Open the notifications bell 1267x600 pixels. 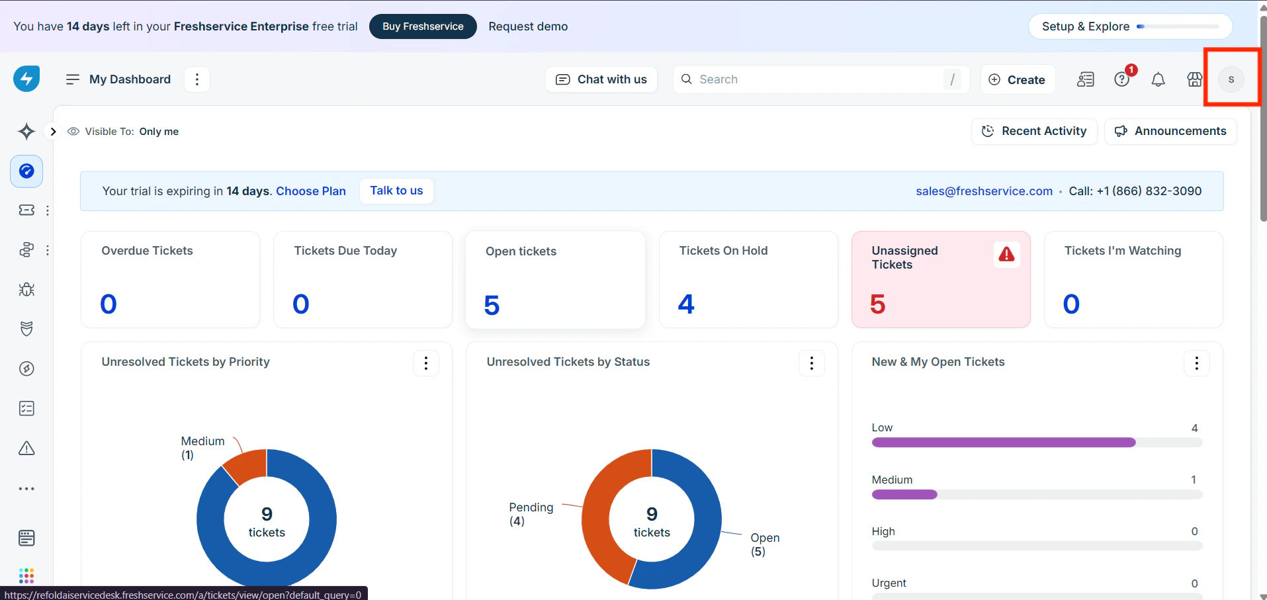(1158, 79)
